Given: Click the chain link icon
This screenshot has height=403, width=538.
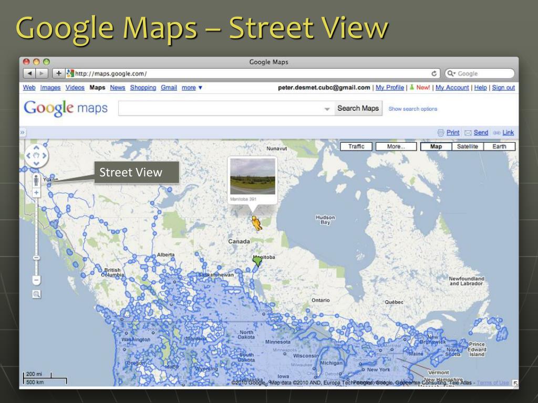Looking at the screenshot, I should 496,133.
